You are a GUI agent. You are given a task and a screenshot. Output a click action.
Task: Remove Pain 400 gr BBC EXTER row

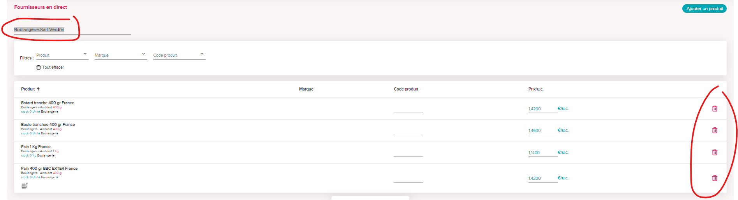tap(715, 178)
